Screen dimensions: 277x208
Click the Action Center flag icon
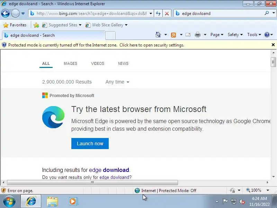(225, 201)
